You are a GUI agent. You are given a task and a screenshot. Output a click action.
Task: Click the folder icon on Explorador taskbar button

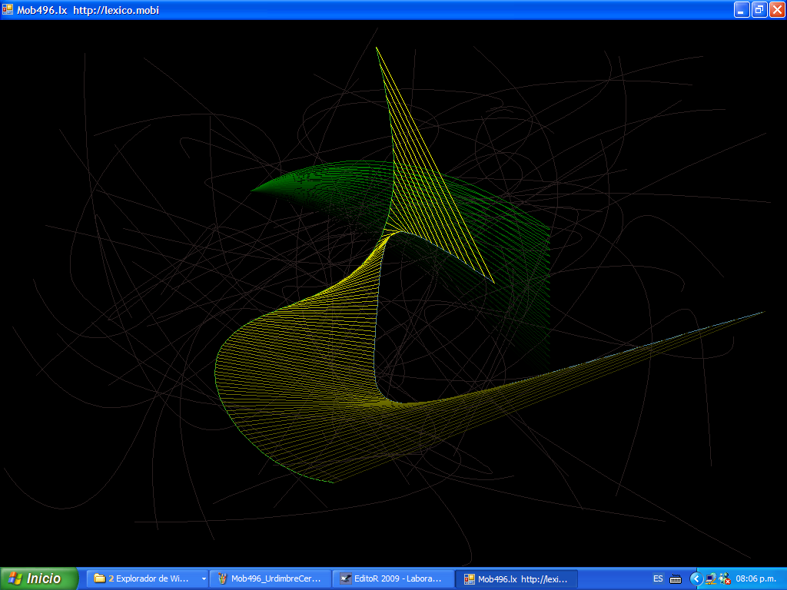(x=99, y=578)
